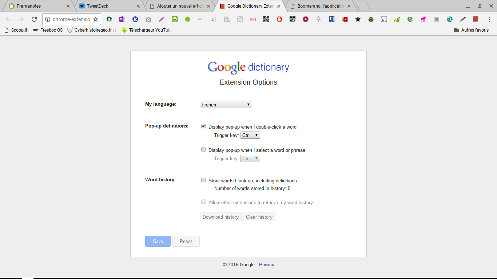Click the red video play extension icon
This screenshot has width=497, height=279.
[345, 19]
